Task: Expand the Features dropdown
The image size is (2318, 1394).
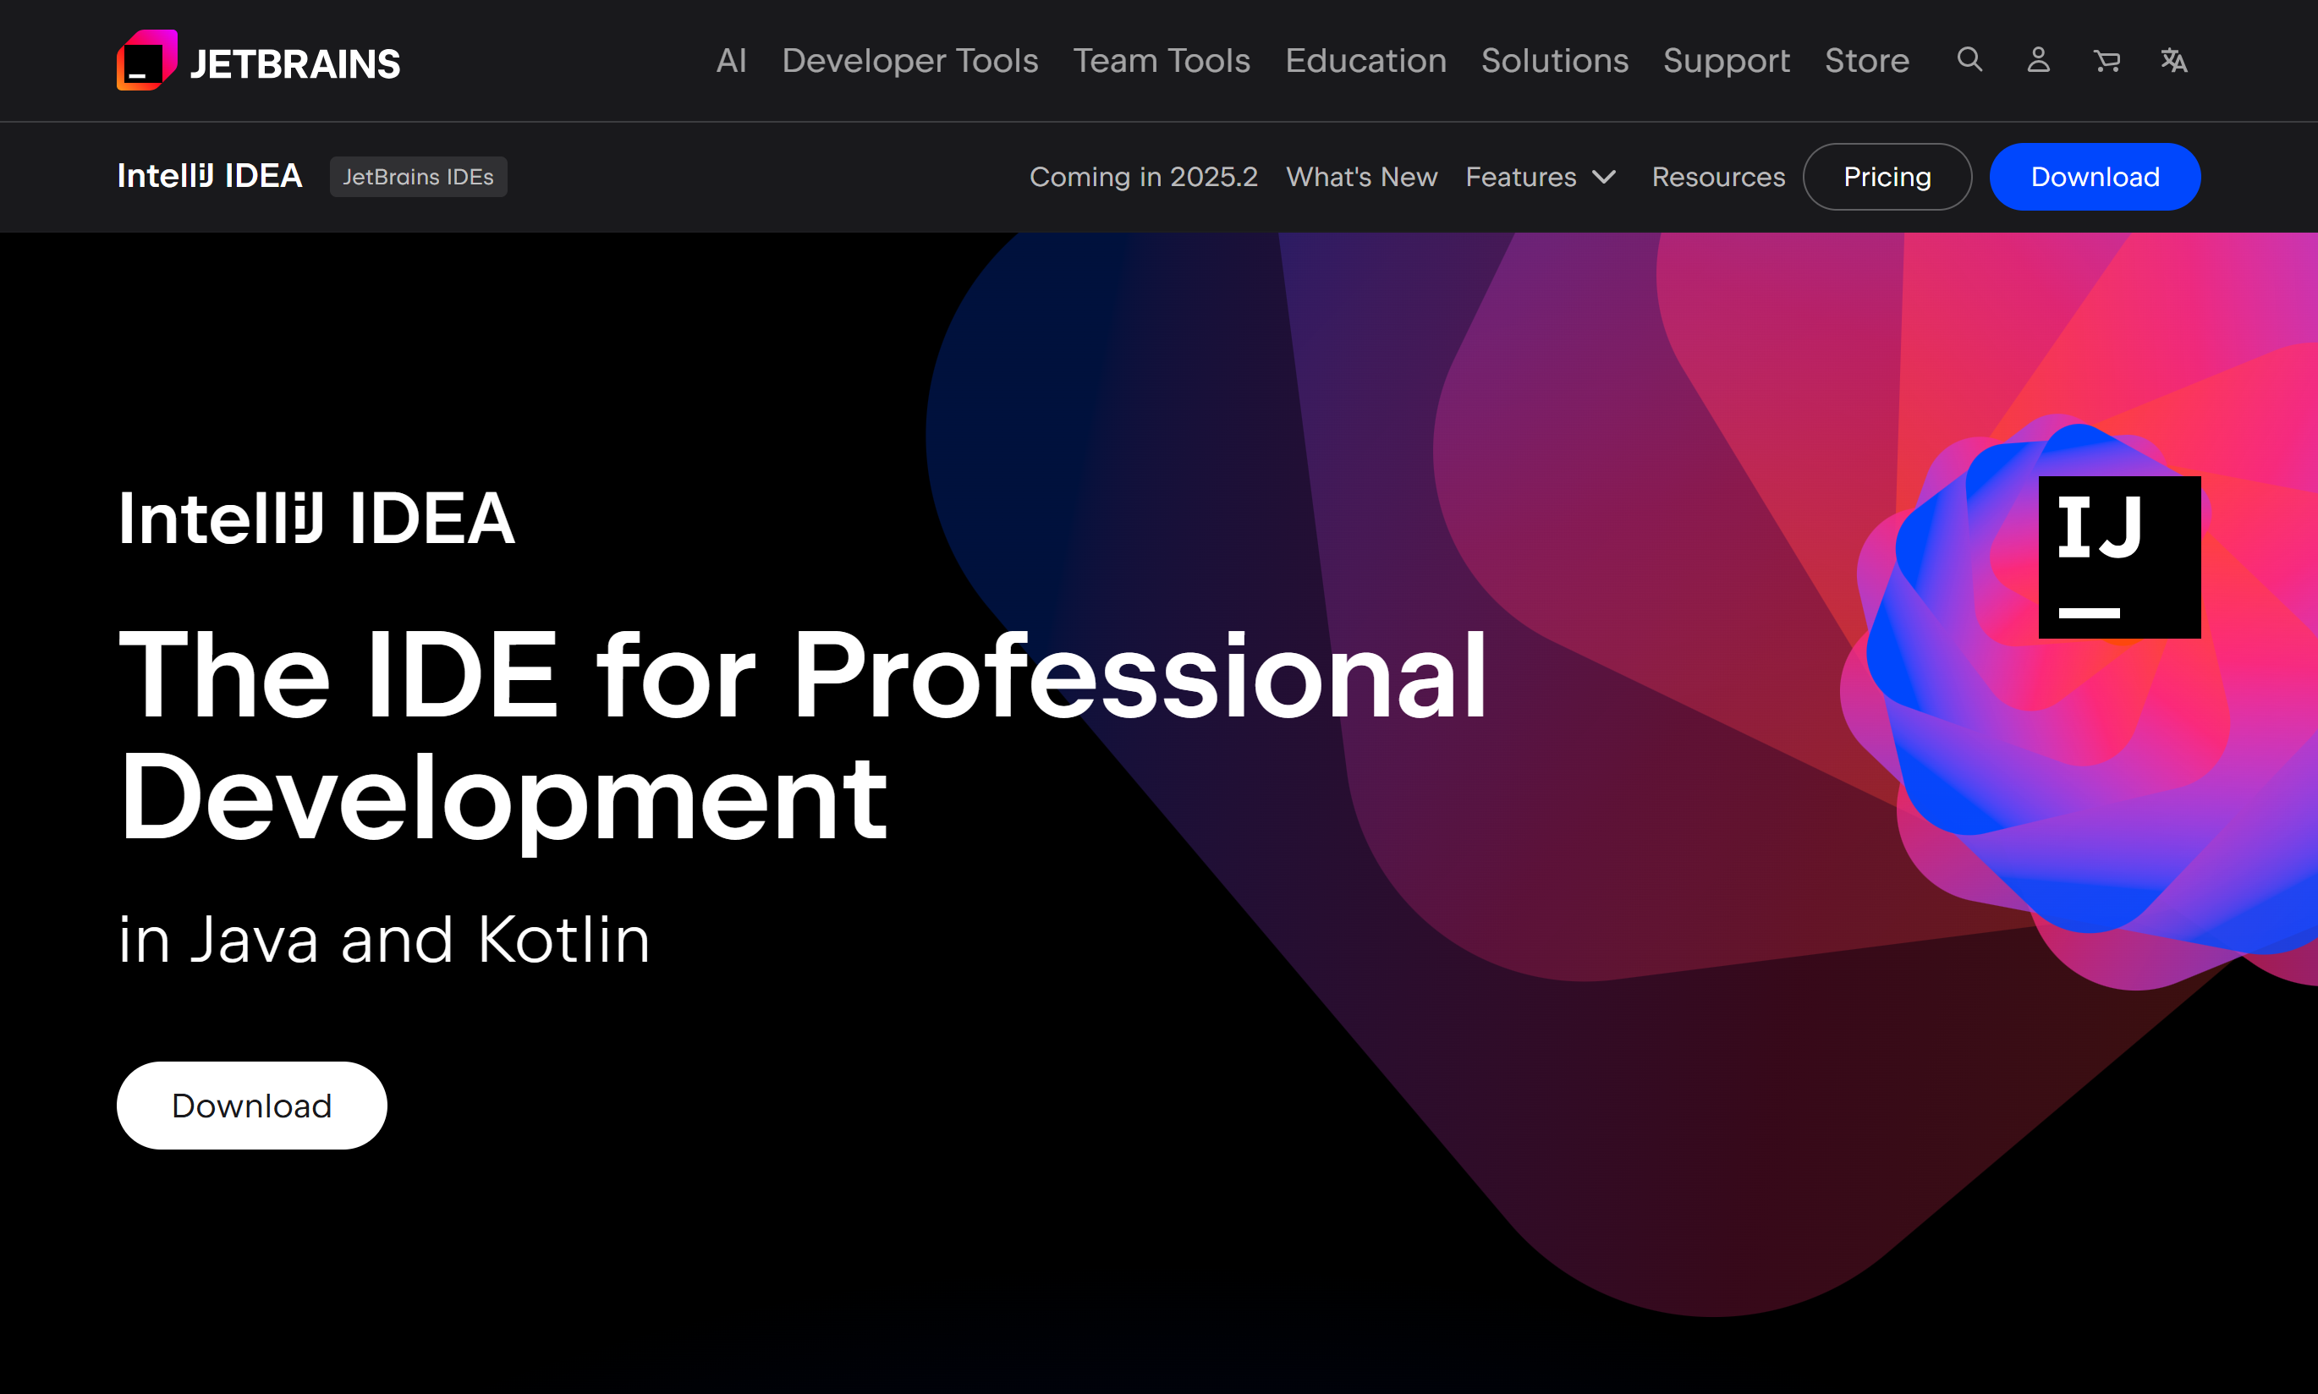Action: click(x=1541, y=177)
